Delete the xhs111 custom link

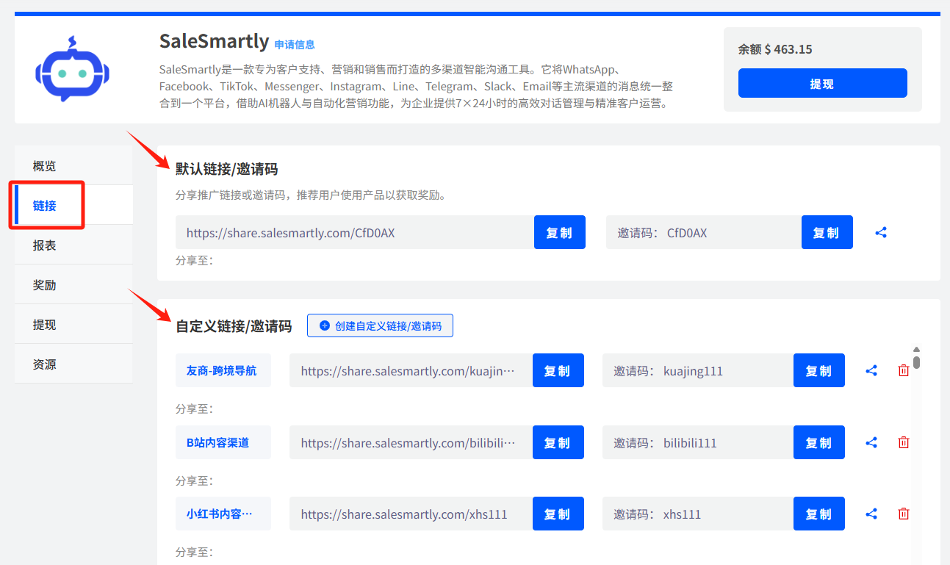(x=904, y=514)
